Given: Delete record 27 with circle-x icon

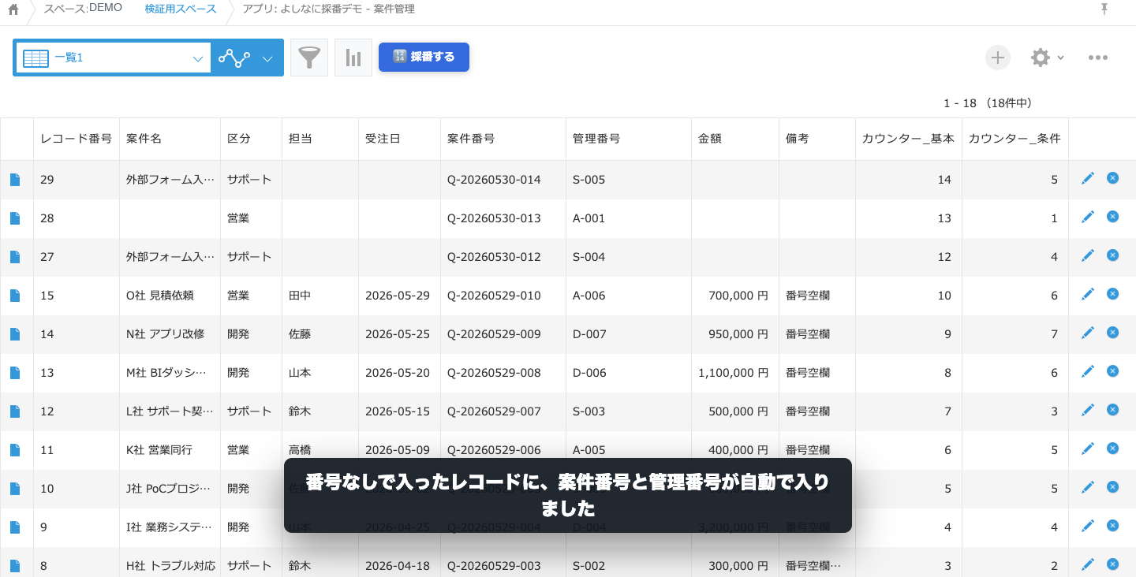Looking at the screenshot, I should pyautogui.click(x=1112, y=255).
